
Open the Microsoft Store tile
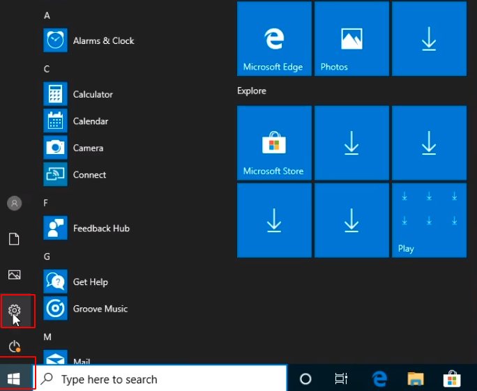pos(274,143)
